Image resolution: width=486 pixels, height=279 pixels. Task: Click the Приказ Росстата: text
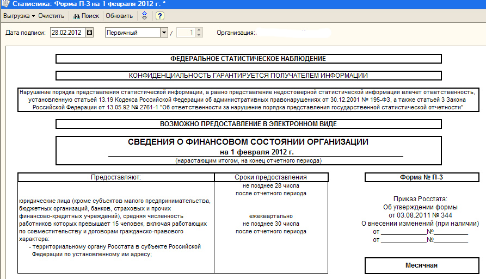click(x=420, y=199)
